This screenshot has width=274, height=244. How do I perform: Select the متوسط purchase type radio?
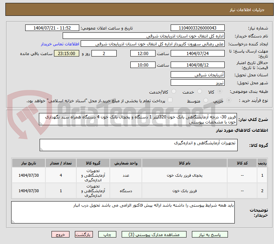pos(206,100)
